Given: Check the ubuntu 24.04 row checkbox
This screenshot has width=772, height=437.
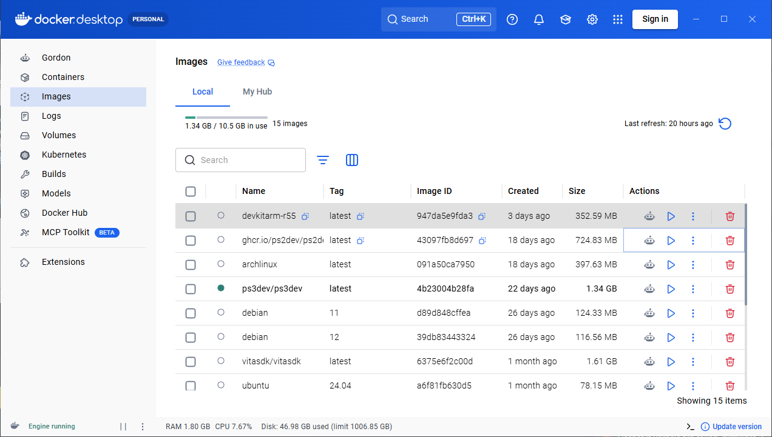Looking at the screenshot, I should coord(191,385).
